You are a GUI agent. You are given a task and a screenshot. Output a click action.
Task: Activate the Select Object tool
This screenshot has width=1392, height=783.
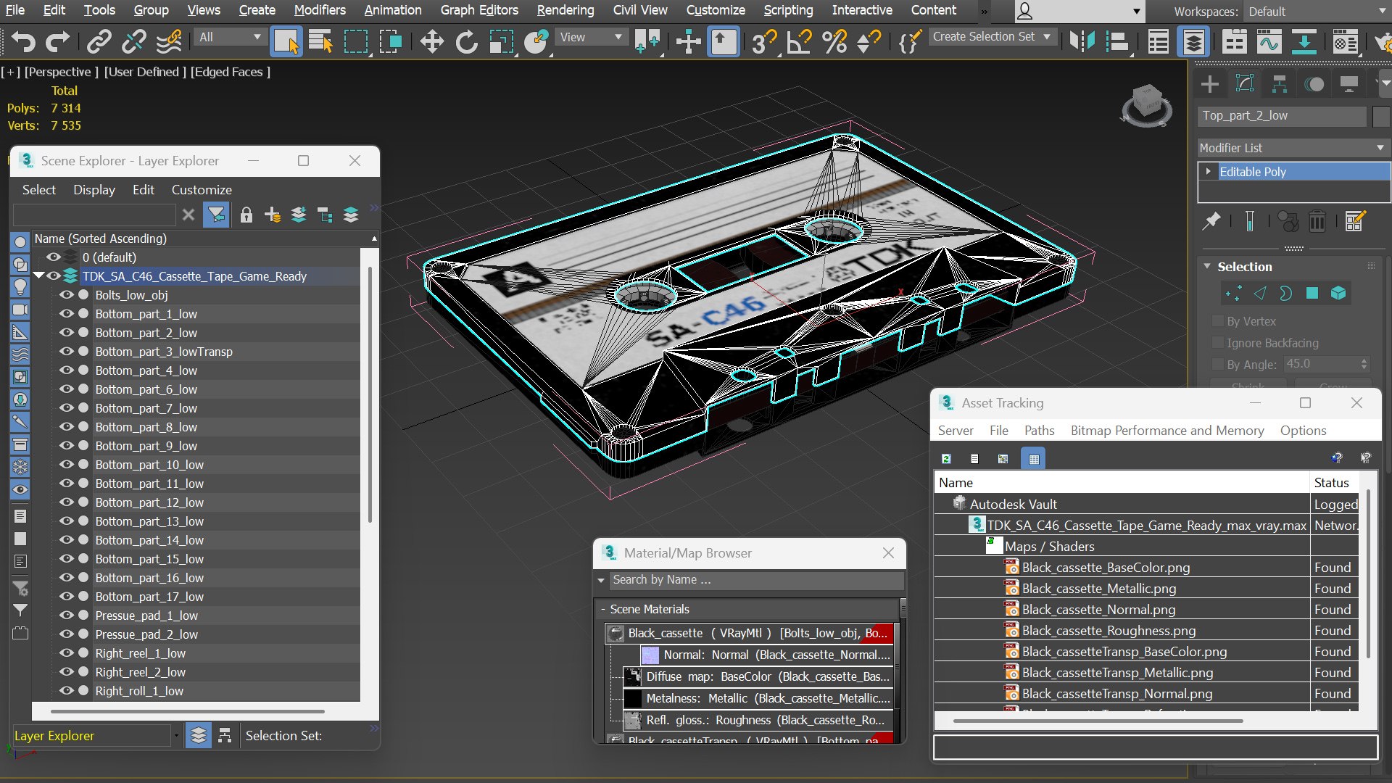click(x=286, y=42)
